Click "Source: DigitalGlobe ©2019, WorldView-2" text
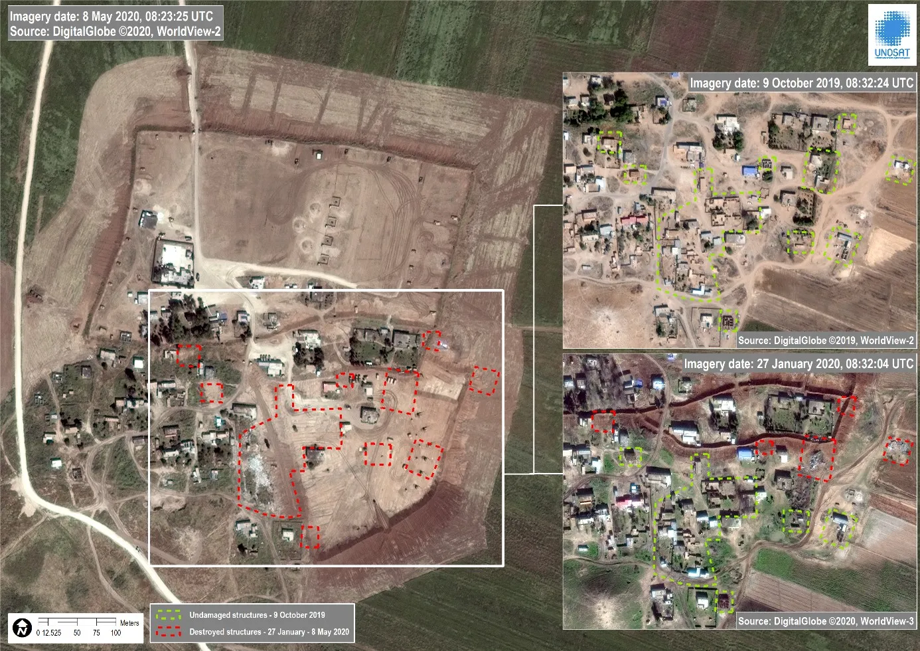Screen dimensions: 920x651 [x=826, y=340]
